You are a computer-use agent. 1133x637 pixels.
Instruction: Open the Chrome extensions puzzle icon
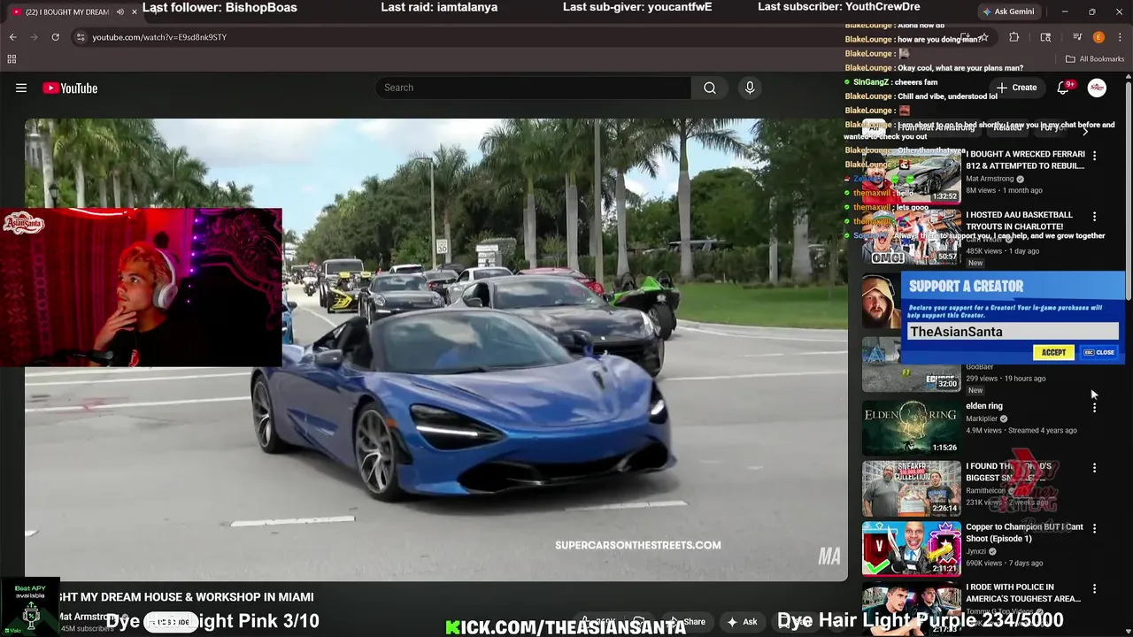tap(1014, 37)
